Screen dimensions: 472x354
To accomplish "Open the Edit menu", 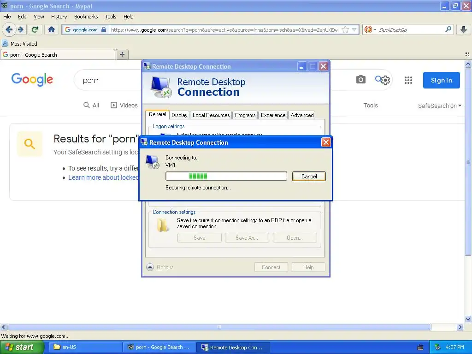I will 22,17.
